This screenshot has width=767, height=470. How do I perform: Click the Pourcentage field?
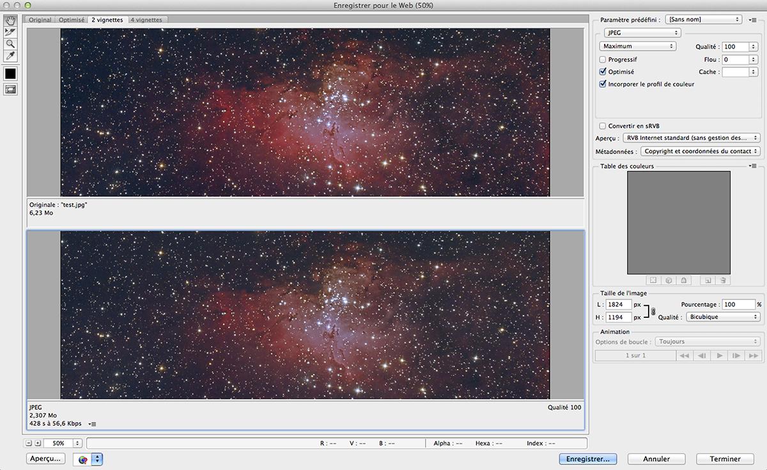click(x=738, y=305)
